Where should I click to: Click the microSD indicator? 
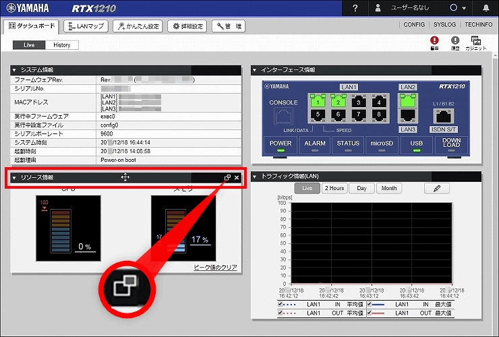coord(382,146)
